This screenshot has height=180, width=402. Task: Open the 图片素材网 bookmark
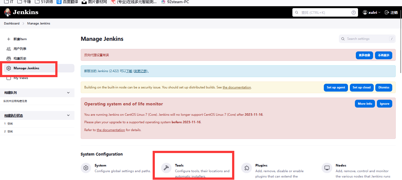pyautogui.click(x=94, y=2)
